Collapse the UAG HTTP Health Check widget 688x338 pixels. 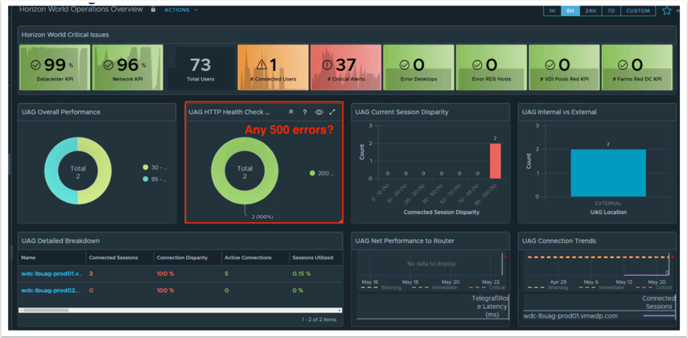point(291,113)
